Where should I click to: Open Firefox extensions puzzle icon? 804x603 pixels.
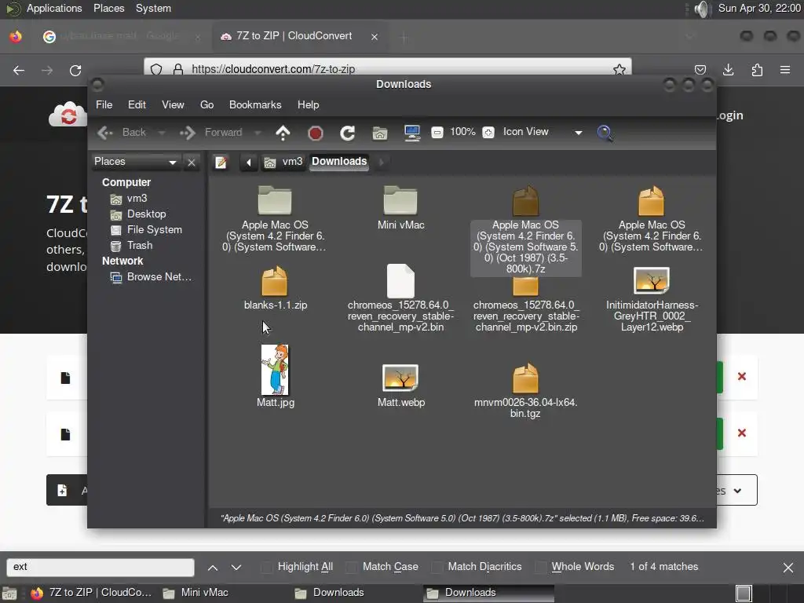(x=757, y=70)
